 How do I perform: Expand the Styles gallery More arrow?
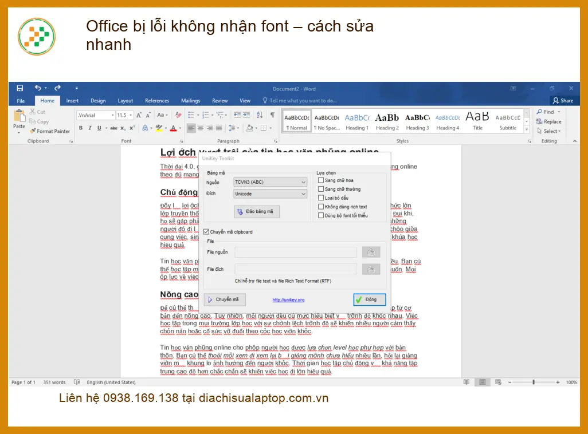[x=527, y=129]
